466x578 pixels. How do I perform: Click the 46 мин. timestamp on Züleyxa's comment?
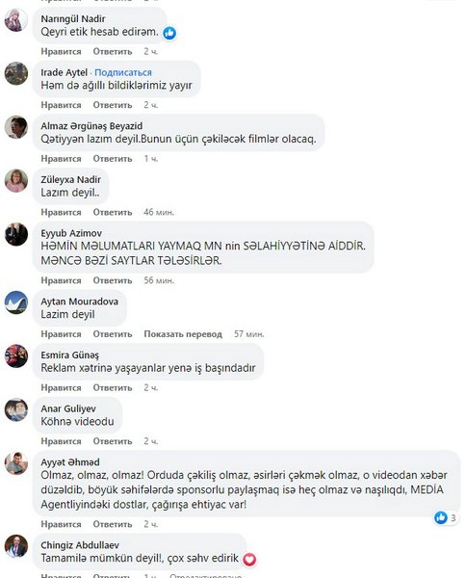[x=159, y=212]
